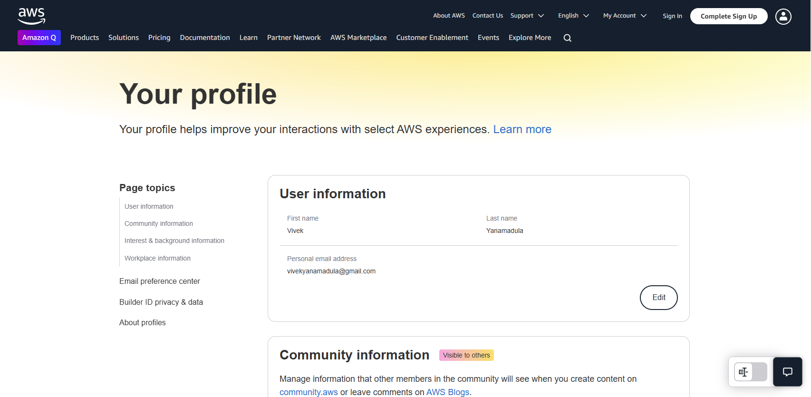Open the chat bubble widget
This screenshot has height=397, width=811.
coord(788,372)
